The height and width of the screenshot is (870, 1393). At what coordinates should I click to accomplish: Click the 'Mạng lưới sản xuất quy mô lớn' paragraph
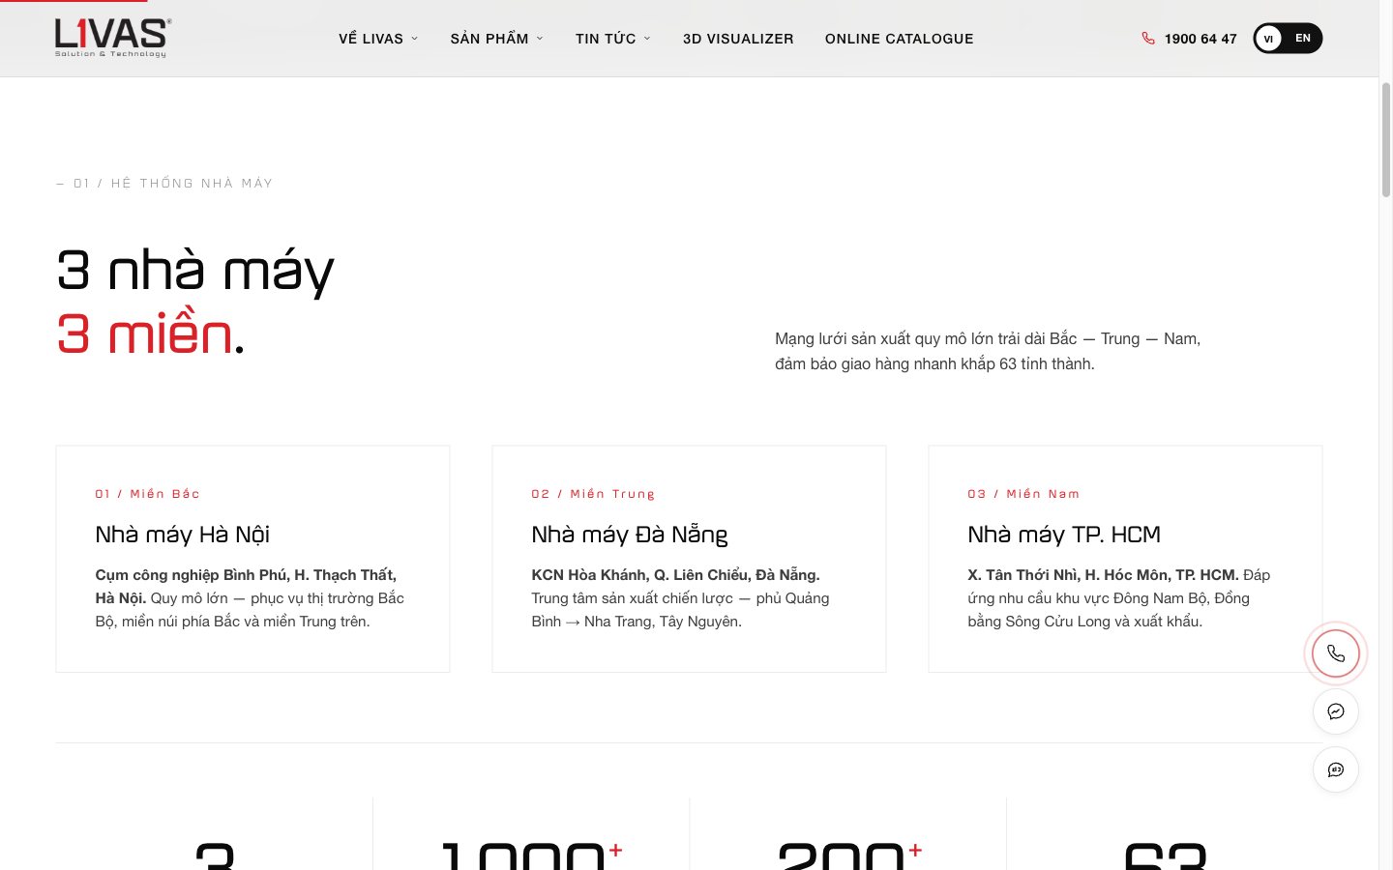[988, 351]
